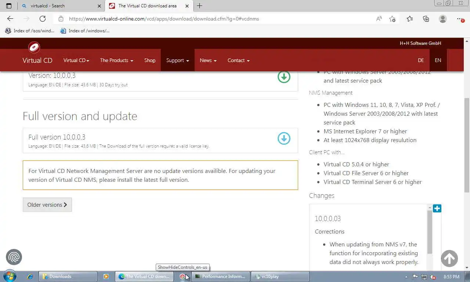470x282 pixels.
Task: Start Read aloud from address bar
Action: [x=379, y=19]
